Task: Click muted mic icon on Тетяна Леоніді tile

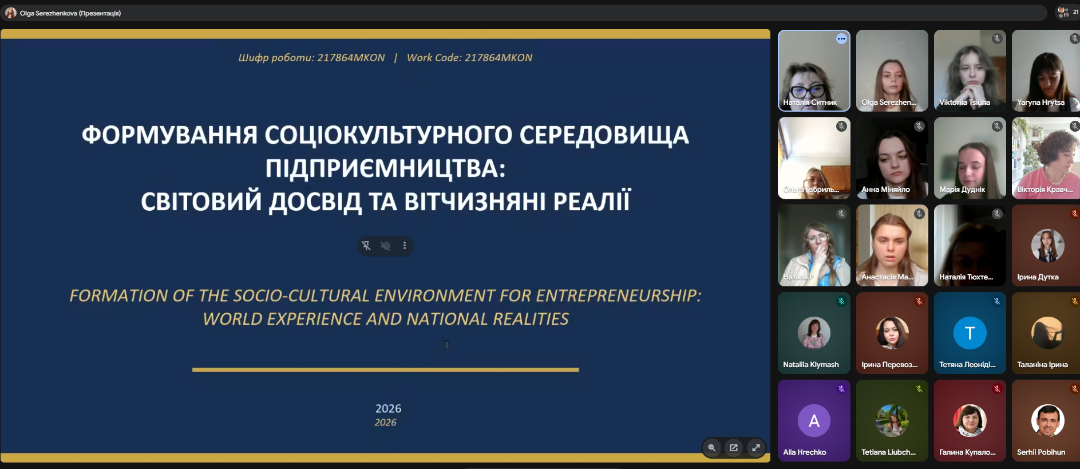Action: [997, 301]
